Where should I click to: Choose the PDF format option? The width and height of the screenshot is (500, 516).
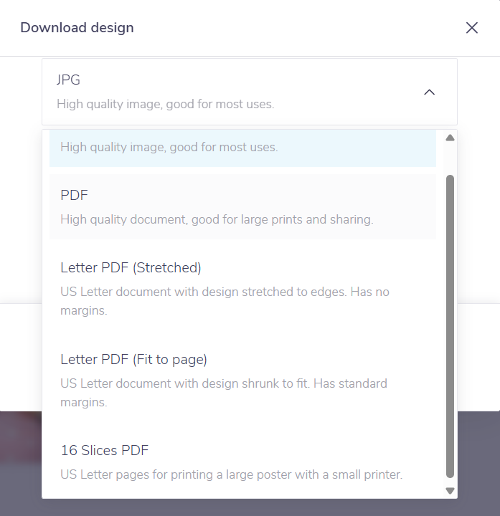(242, 206)
